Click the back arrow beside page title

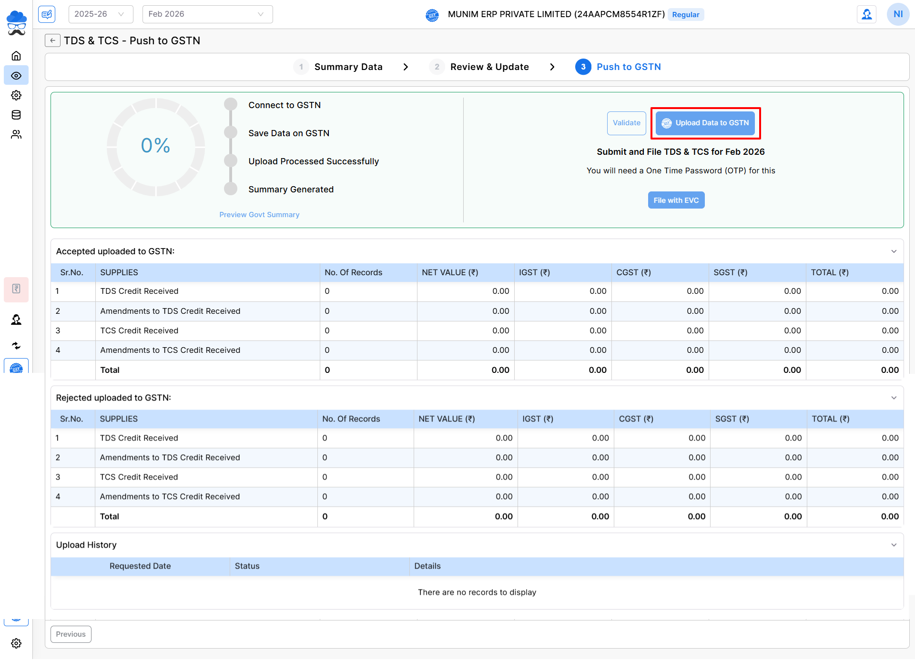pos(52,40)
